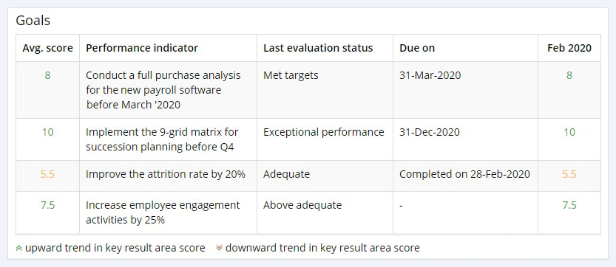Click the downward trend double-chevron icon
This screenshot has width=616, height=267.
[x=219, y=248]
